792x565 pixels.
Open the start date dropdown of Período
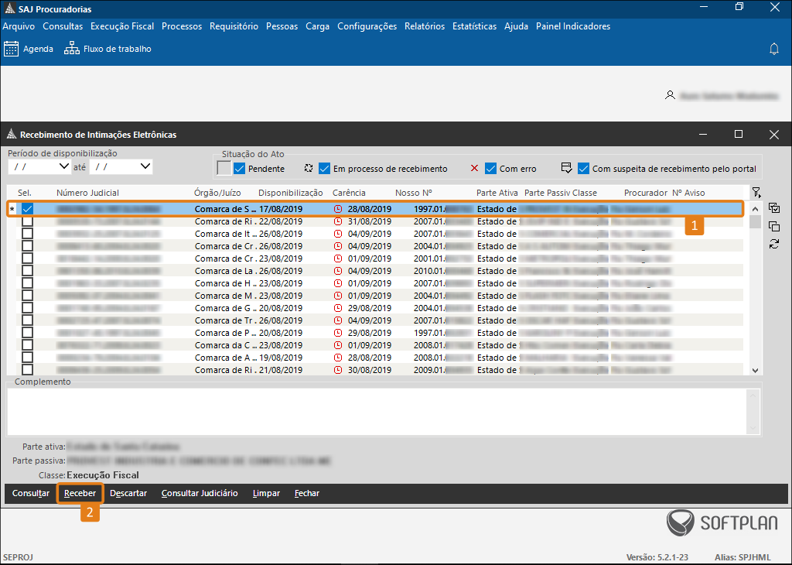63,166
